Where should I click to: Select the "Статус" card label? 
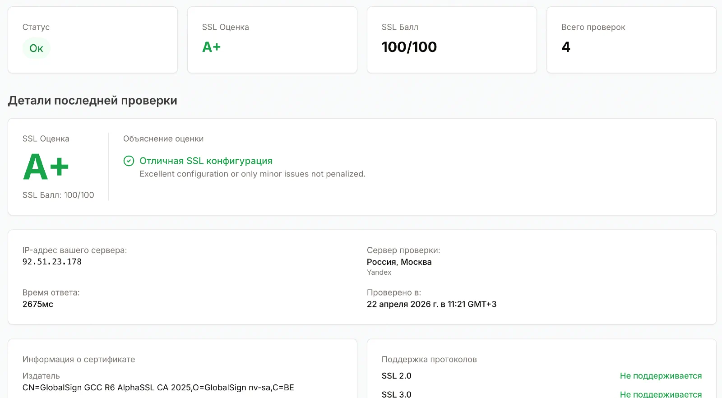(36, 27)
